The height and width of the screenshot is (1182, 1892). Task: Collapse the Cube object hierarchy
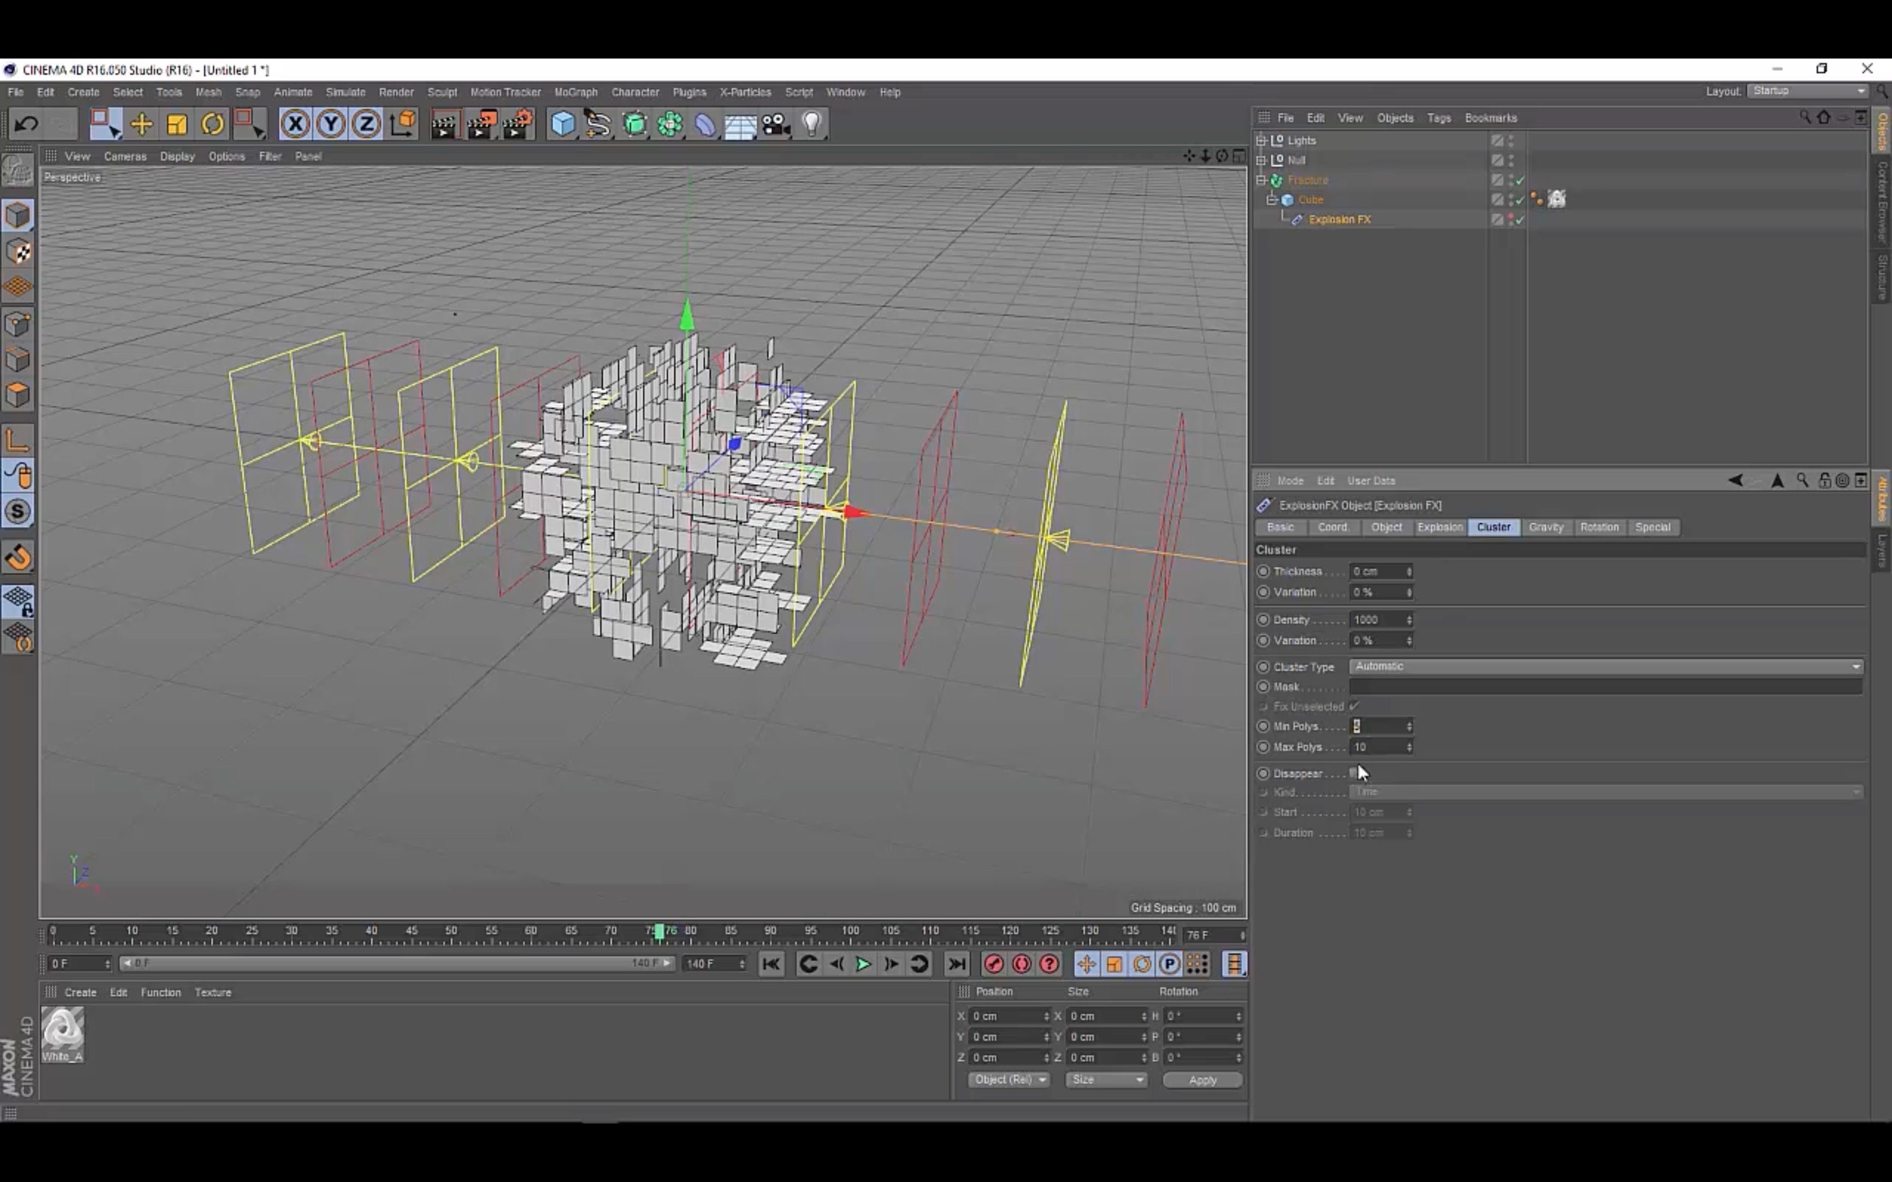tap(1272, 200)
